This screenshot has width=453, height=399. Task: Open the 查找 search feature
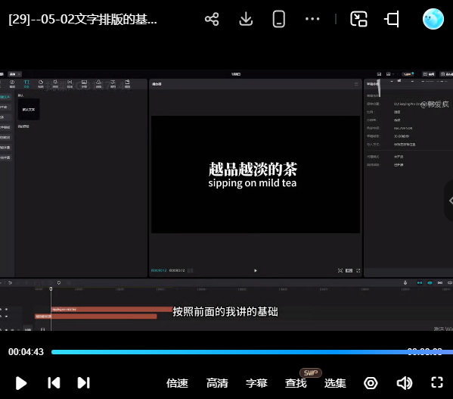[x=296, y=383]
